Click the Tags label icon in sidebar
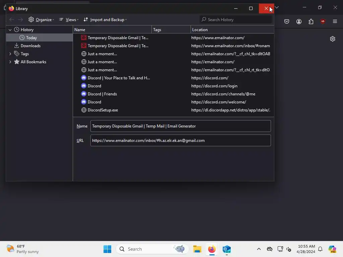The height and width of the screenshot is (257, 343). pos(17,54)
